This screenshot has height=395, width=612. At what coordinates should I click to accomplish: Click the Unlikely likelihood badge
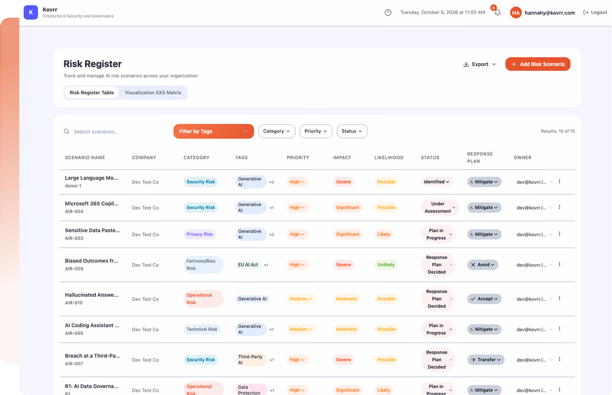386,265
